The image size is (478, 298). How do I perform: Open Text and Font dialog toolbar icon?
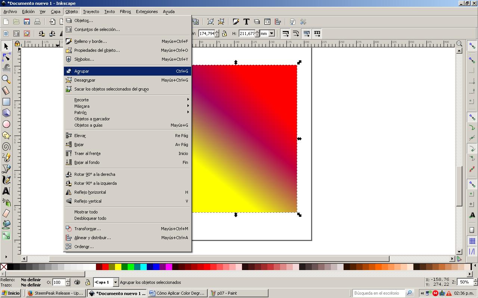coord(246,22)
